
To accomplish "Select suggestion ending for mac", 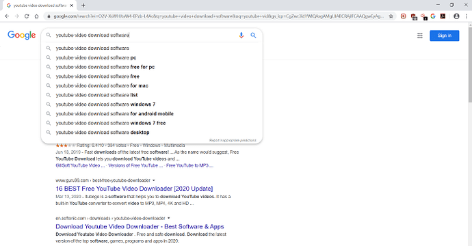I will [x=152, y=85].
